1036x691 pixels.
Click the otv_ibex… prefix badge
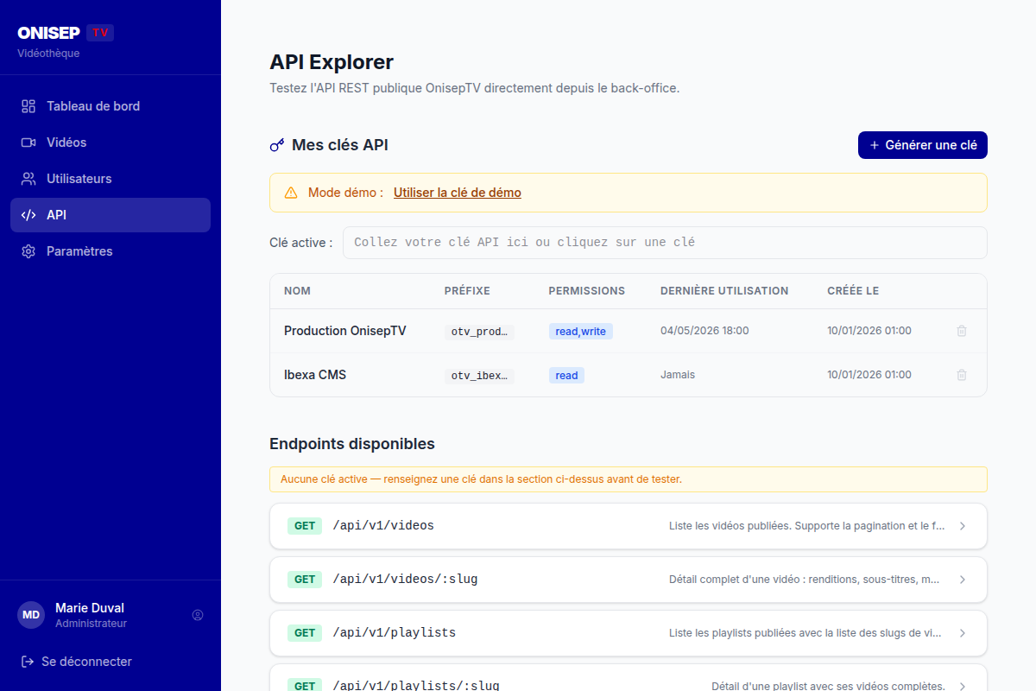[479, 376]
